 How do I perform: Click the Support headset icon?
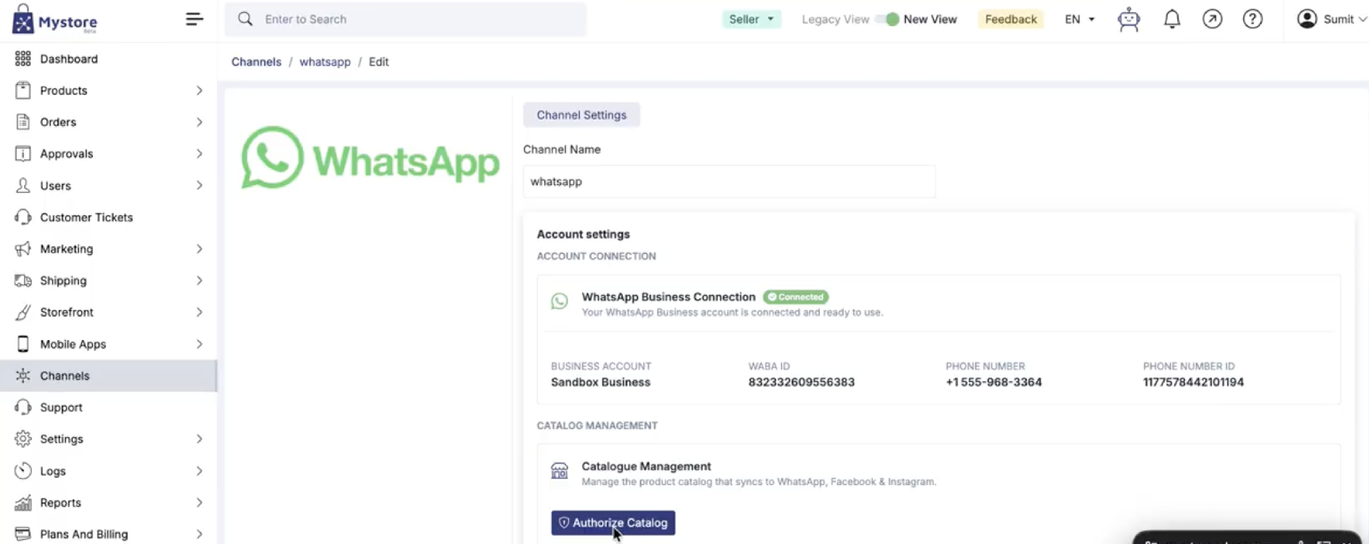23,407
